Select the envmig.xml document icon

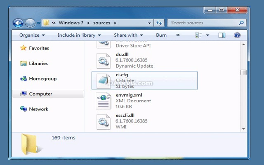pyautogui.click(x=102, y=101)
